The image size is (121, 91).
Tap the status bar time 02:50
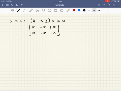pos(3,1)
